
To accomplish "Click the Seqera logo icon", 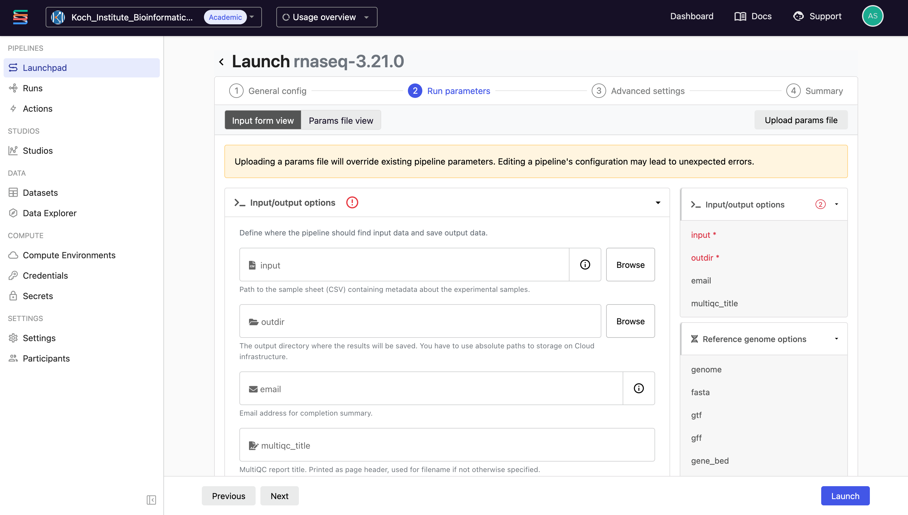I will tap(20, 17).
